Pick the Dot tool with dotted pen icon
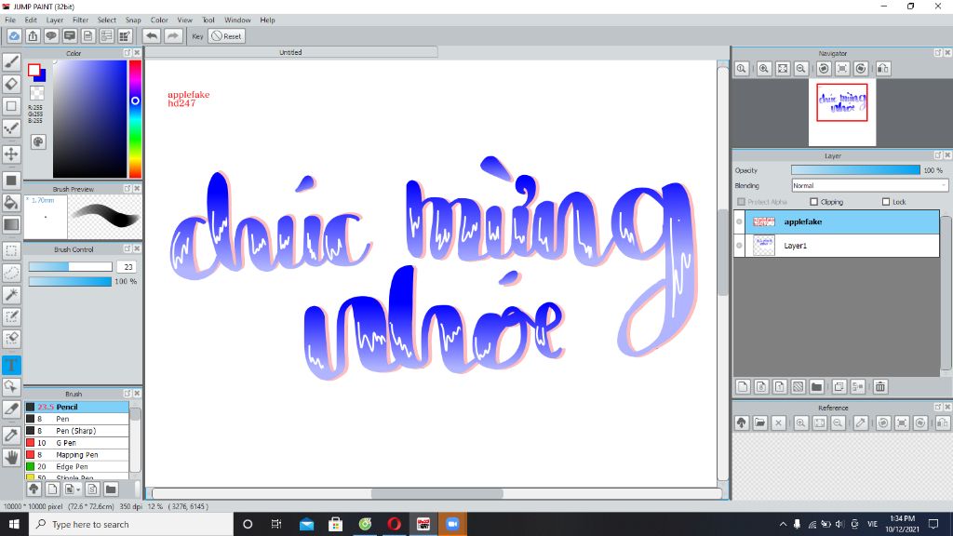The image size is (953, 536). [11, 128]
